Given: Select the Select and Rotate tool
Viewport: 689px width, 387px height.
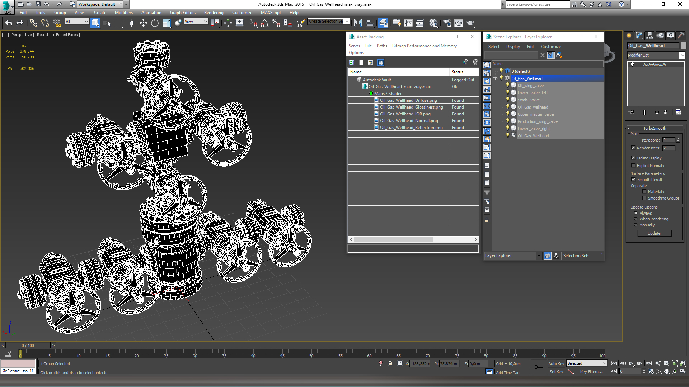Looking at the screenshot, I should (x=155, y=23).
